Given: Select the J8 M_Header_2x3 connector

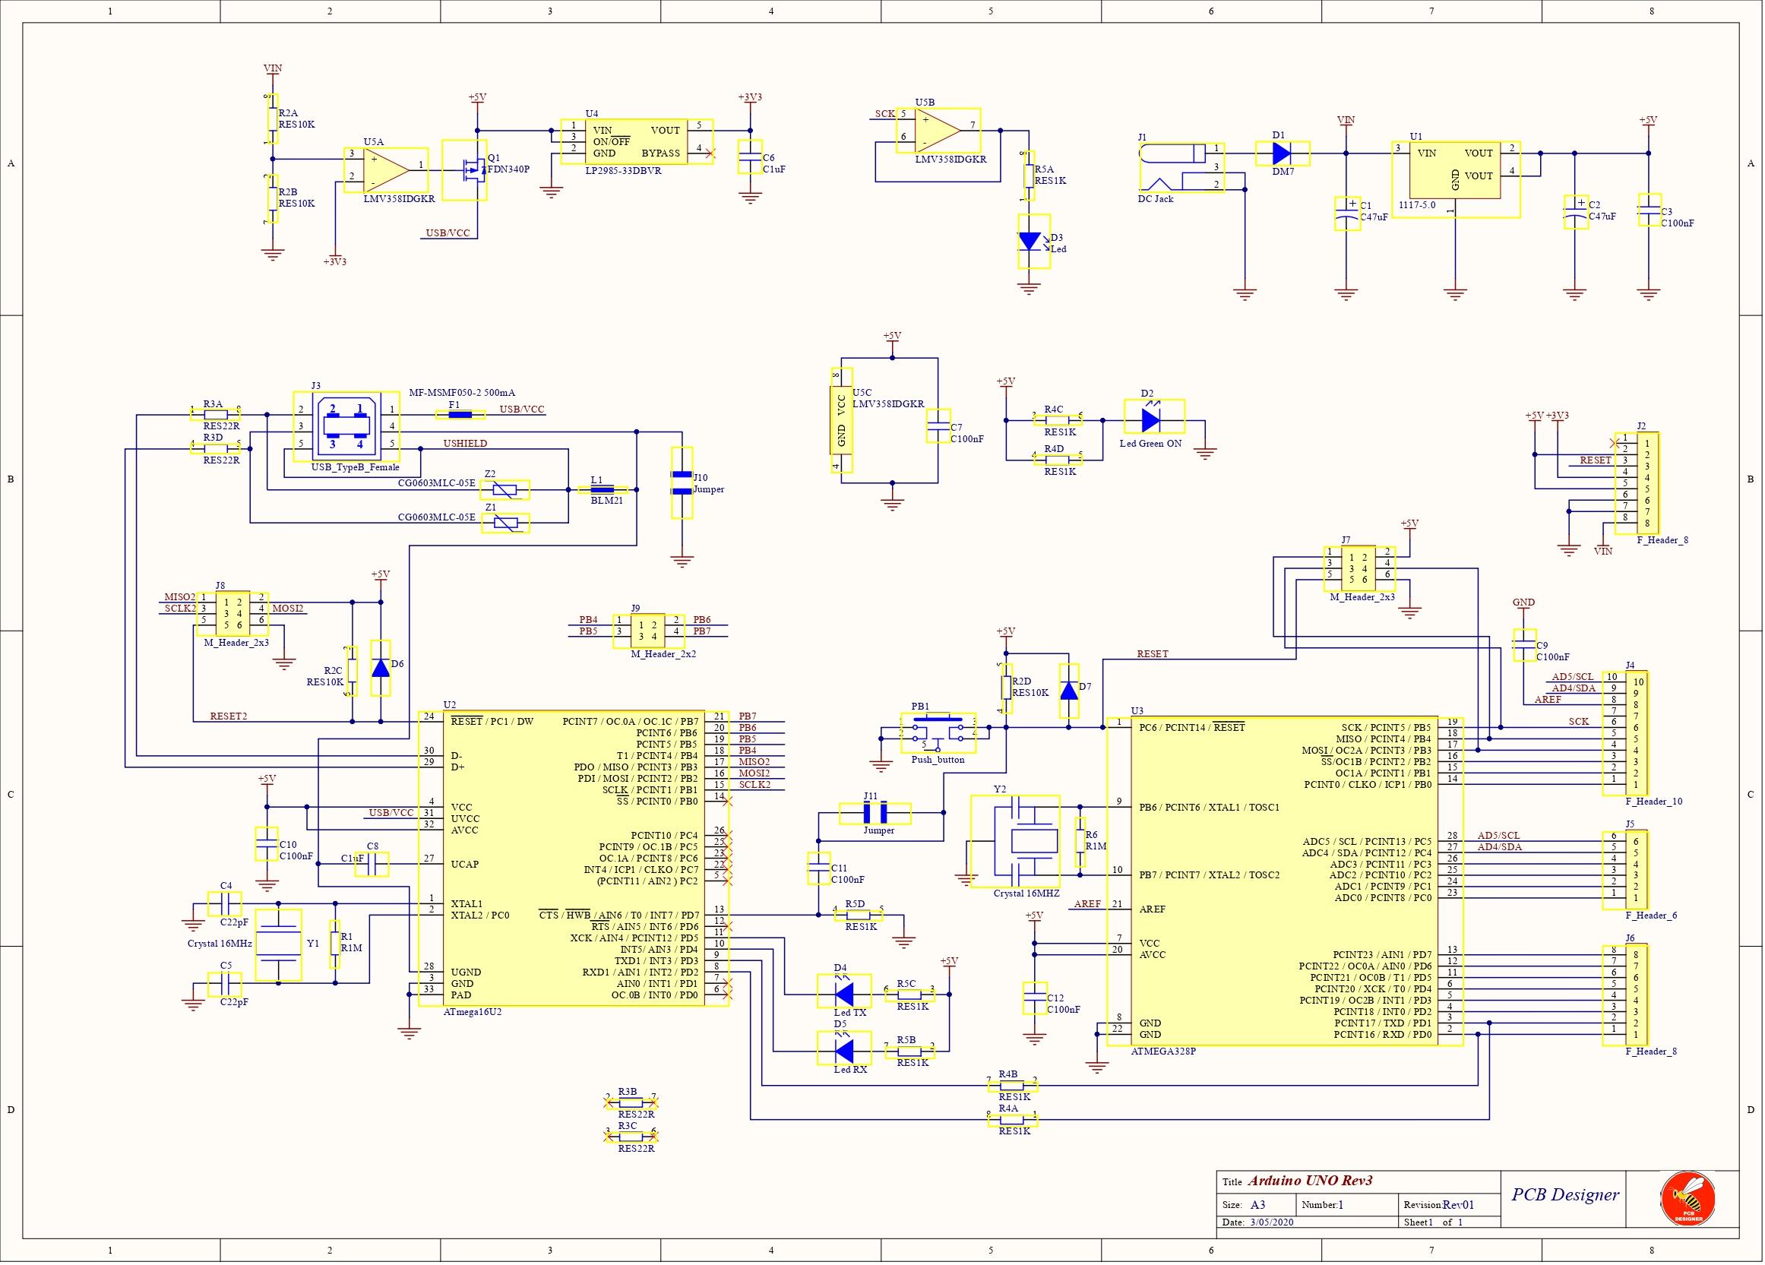Looking at the screenshot, I should pos(232,613).
